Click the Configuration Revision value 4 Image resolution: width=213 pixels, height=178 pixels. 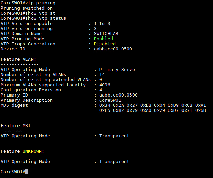point(101,90)
